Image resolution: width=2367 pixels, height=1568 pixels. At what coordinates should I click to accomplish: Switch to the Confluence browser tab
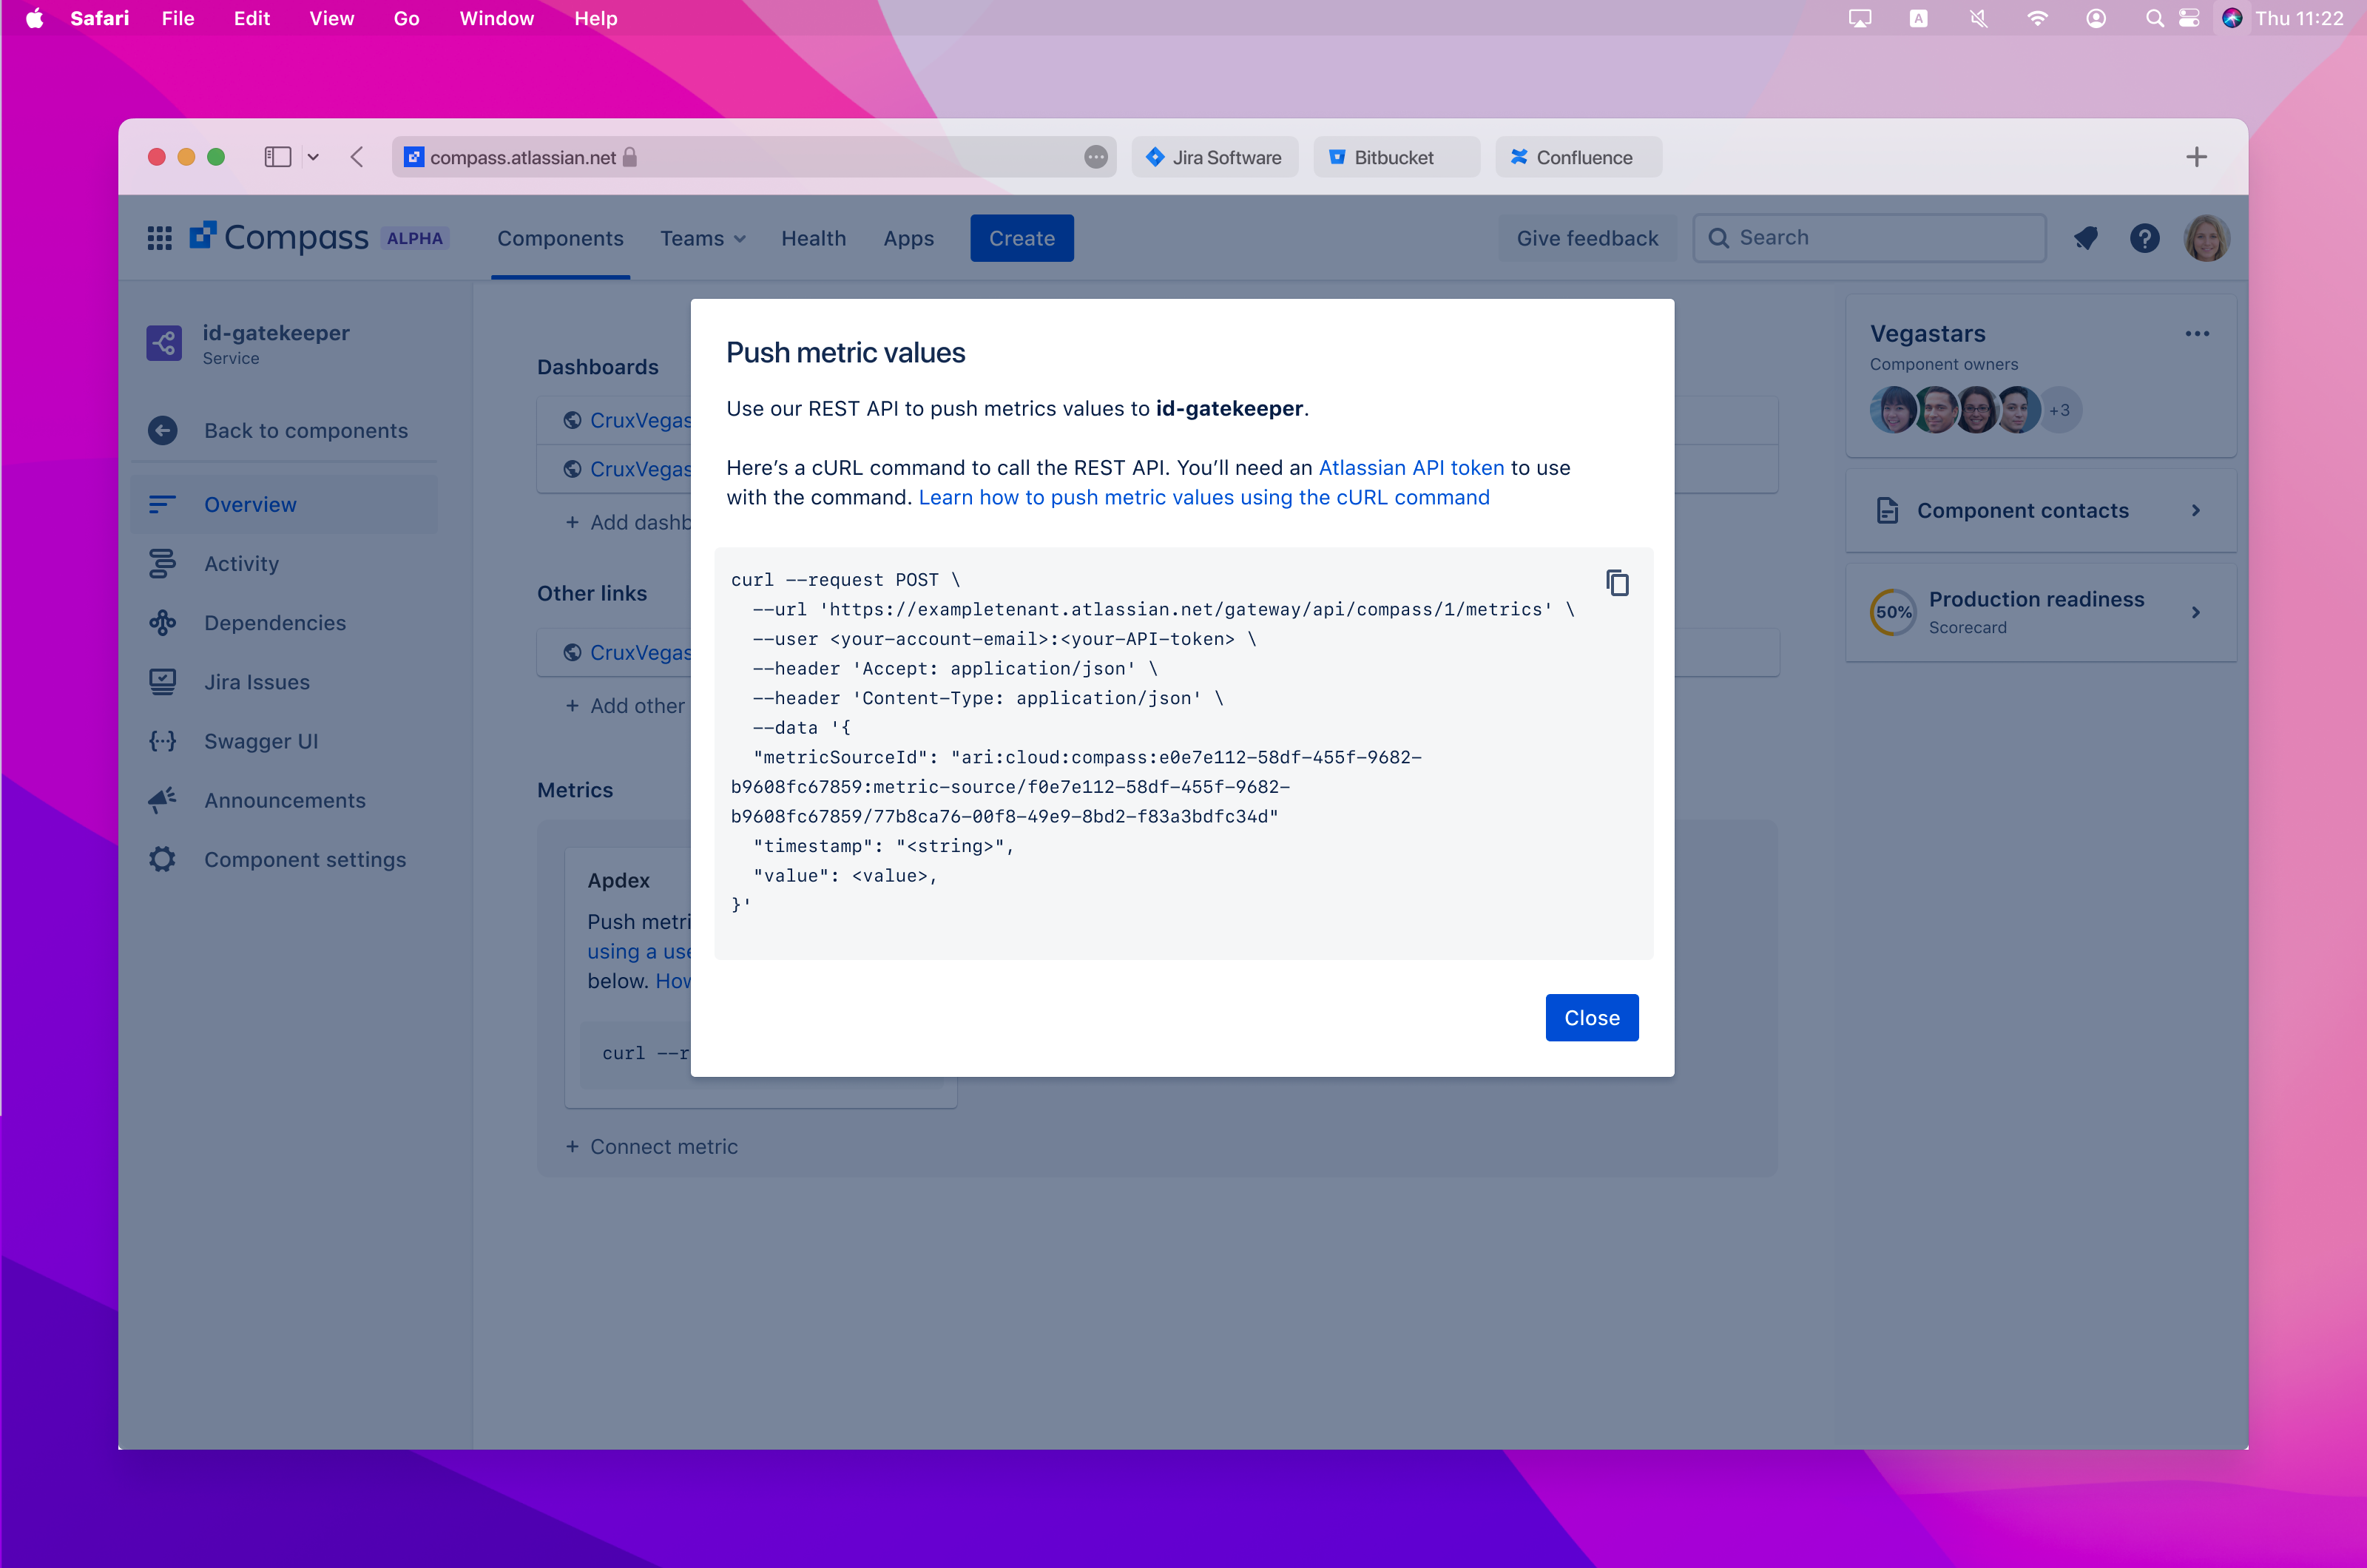[x=1579, y=157]
